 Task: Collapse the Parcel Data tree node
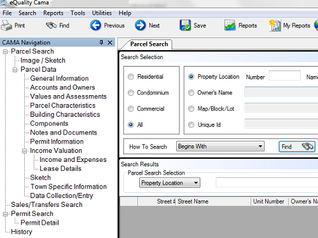pos(15,70)
